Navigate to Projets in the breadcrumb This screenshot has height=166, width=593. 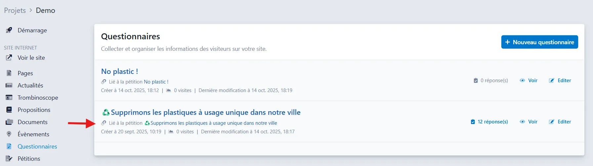pos(15,11)
